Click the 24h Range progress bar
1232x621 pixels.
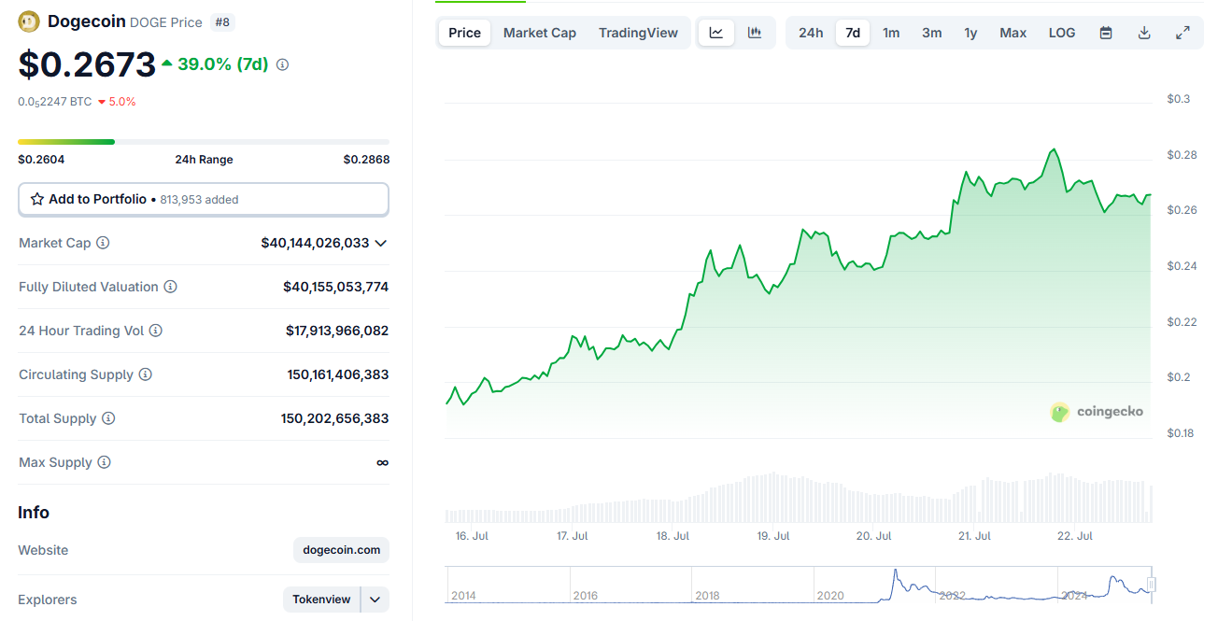204,142
